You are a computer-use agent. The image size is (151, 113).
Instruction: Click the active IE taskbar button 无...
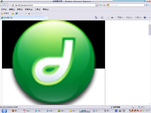[x=85, y=111]
